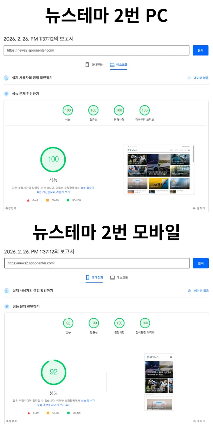This screenshot has height=424, width=213.
Task: Click the 분석 button in the mobile report
Action: point(201,263)
